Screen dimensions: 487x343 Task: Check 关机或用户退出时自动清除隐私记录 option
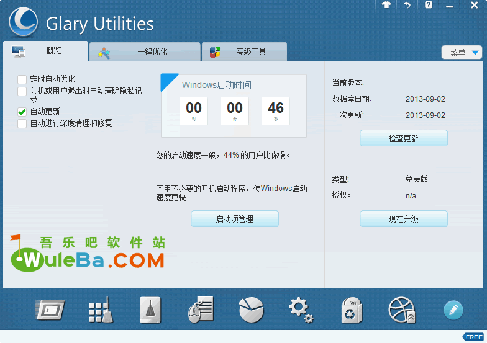pos(22,92)
